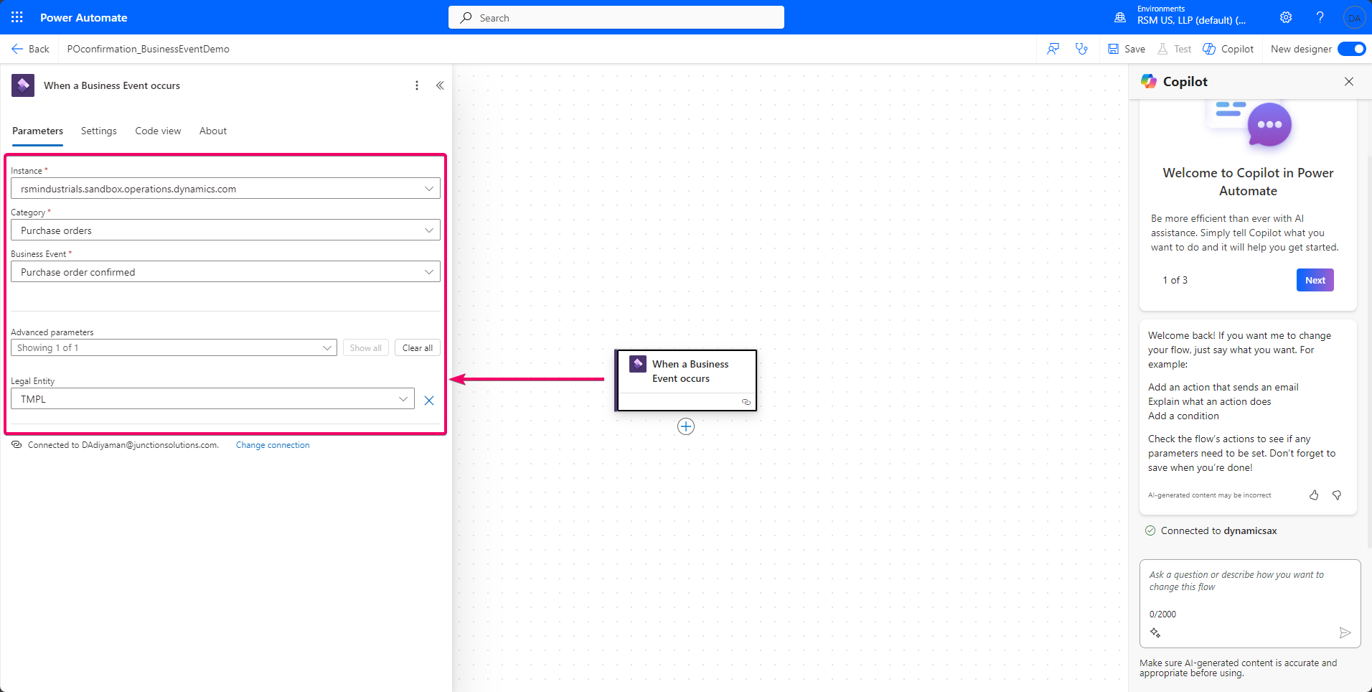Viewport: 1372px width, 692px height.
Task: Give thumbs down to Copilot response
Action: tap(1337, 495)
